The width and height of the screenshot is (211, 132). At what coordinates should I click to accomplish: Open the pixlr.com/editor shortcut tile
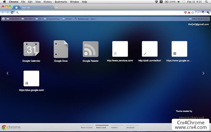pos(150,49)
